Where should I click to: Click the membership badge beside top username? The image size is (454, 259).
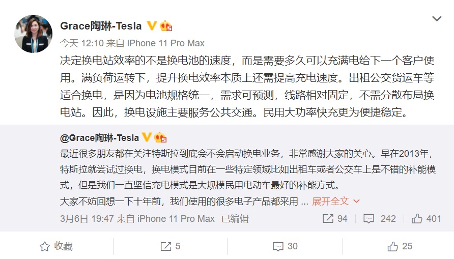(166, 26)
